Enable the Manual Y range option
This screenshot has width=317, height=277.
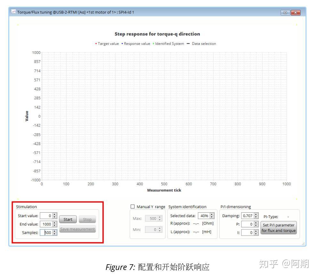click(133, 207)
